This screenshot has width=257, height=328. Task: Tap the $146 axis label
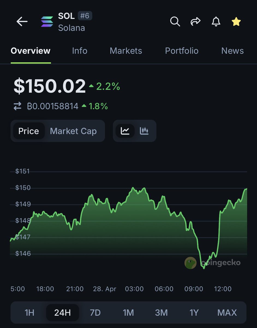point(23,253)
